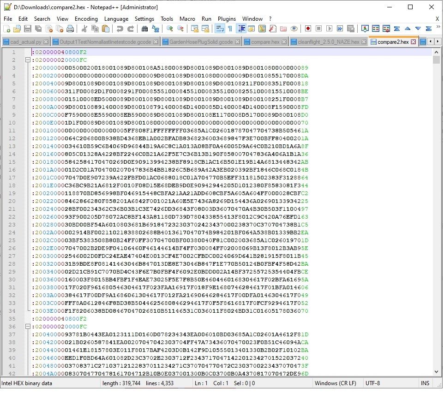Create a new file with New icon
This screenshot has height=393, width=444.
coord(6,29)
